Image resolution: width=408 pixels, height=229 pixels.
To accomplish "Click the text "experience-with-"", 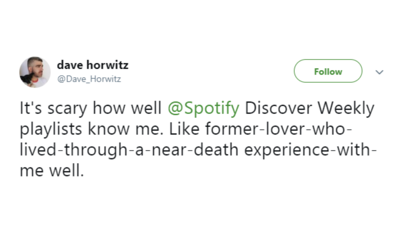I will point(310,150).
